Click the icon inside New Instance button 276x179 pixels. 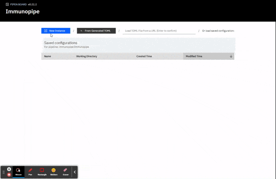(46, 31)
